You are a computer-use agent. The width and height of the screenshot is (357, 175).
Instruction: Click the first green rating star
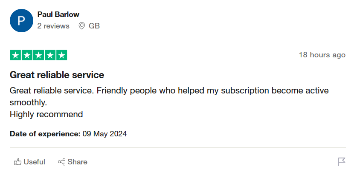(x=15, y=55)
